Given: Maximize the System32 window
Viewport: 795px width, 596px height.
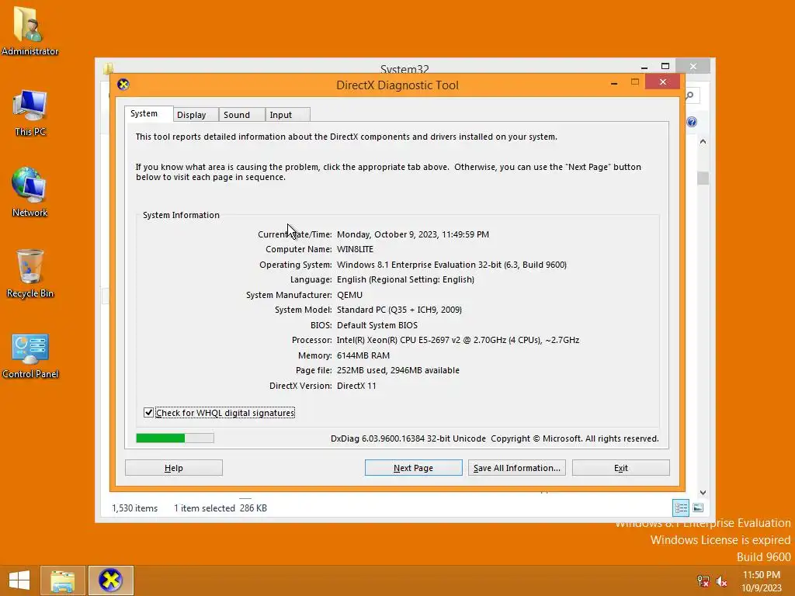Looking at the screenshot, I should click(x=665, y=67).
